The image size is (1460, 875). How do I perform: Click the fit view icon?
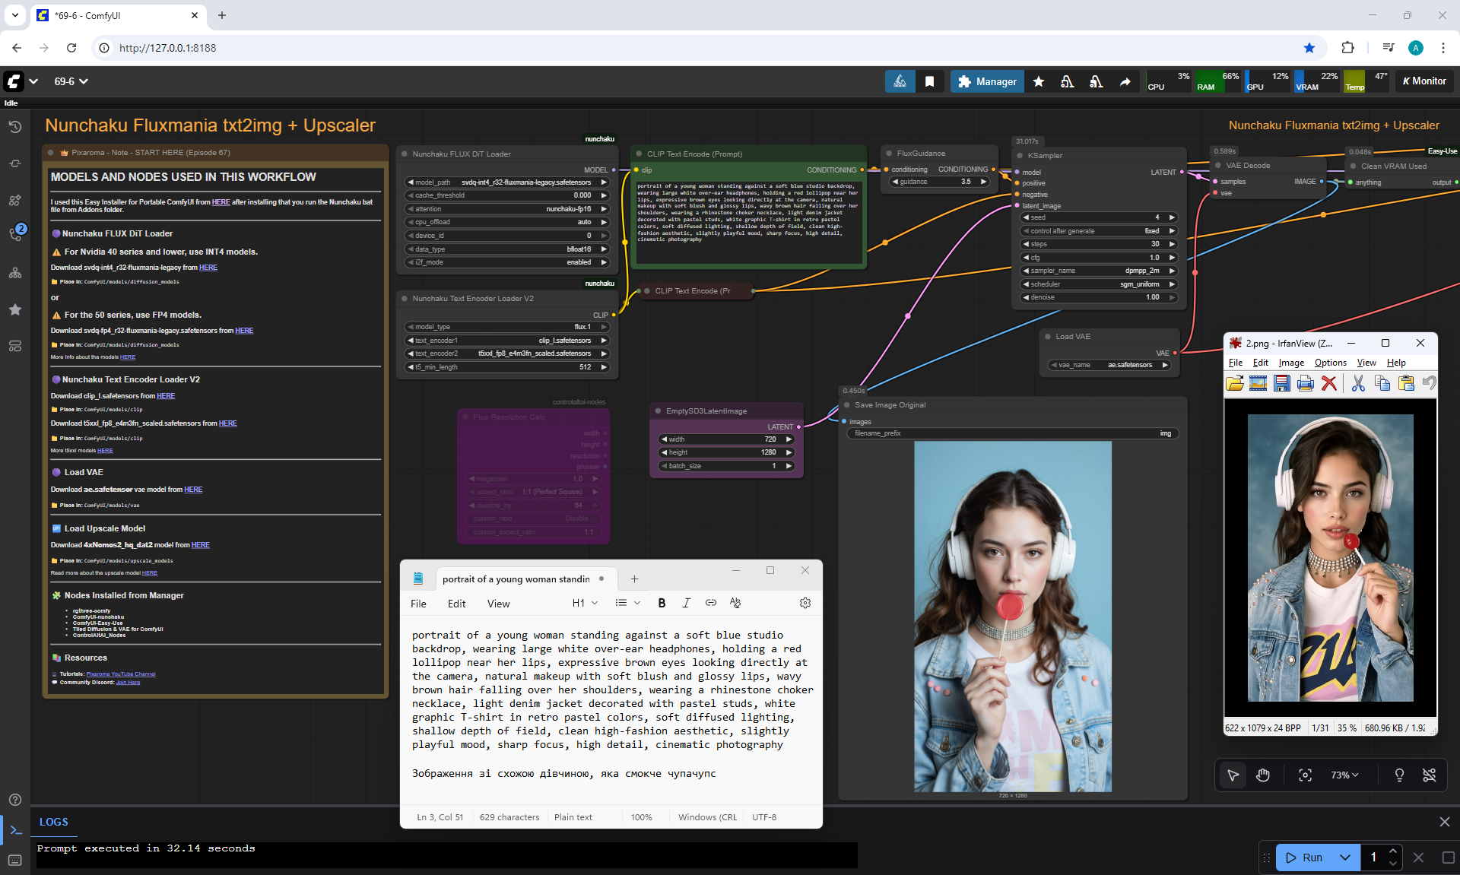[x=1305, y=775]
